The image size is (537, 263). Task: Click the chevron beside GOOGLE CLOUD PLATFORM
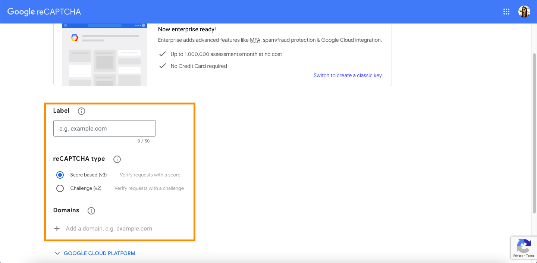(x=57, y=253)
